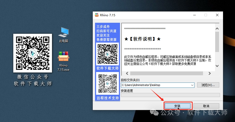Click the 安装进度 progress bar

tap(170, 95)
